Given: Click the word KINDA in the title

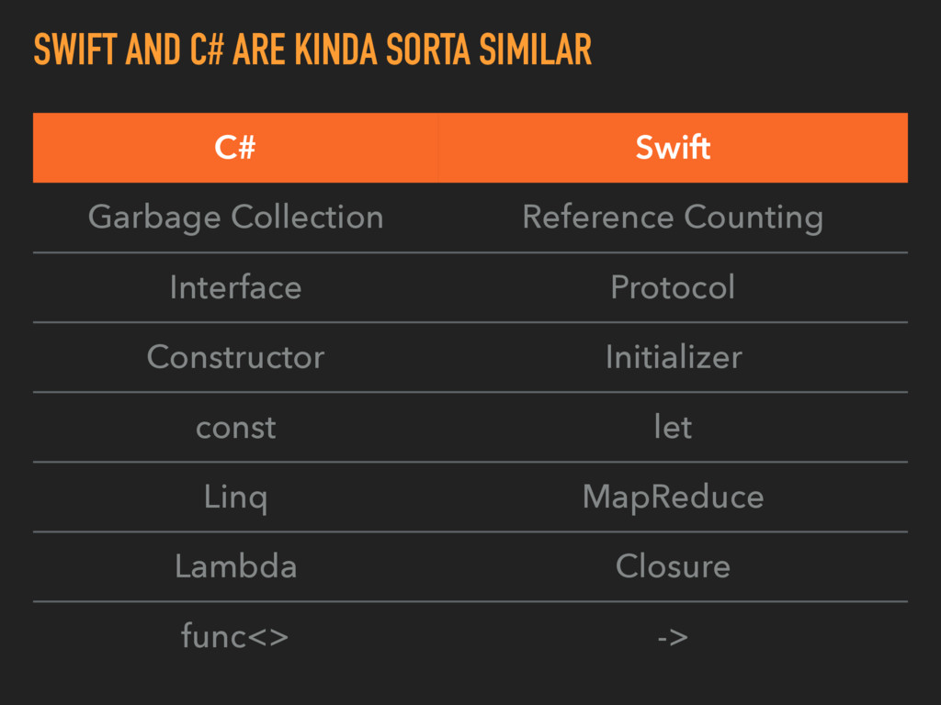Looking at the screenshot, I should tap(336, 50).
